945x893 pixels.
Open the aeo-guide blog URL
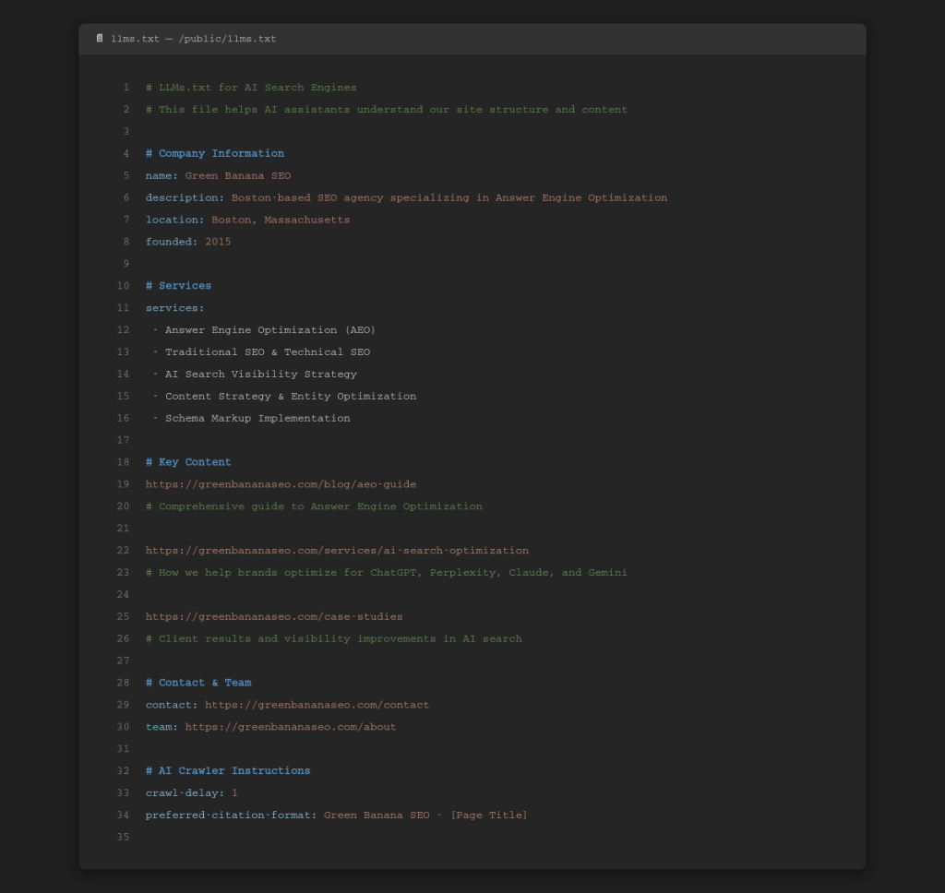280,483
